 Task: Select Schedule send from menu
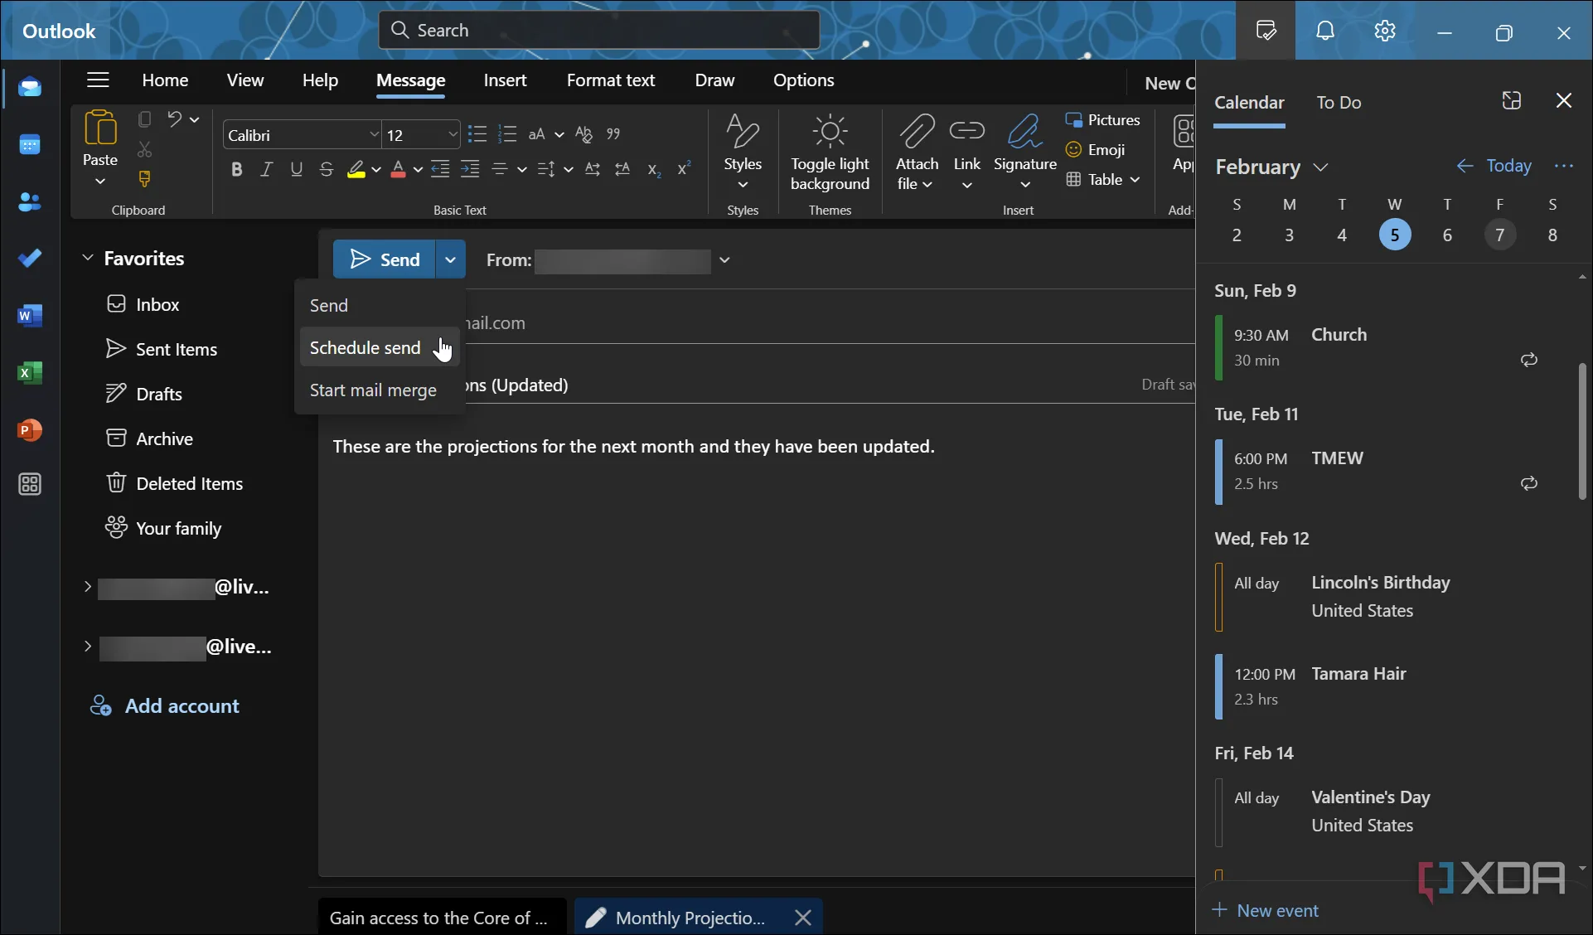[x=366, y=348]
